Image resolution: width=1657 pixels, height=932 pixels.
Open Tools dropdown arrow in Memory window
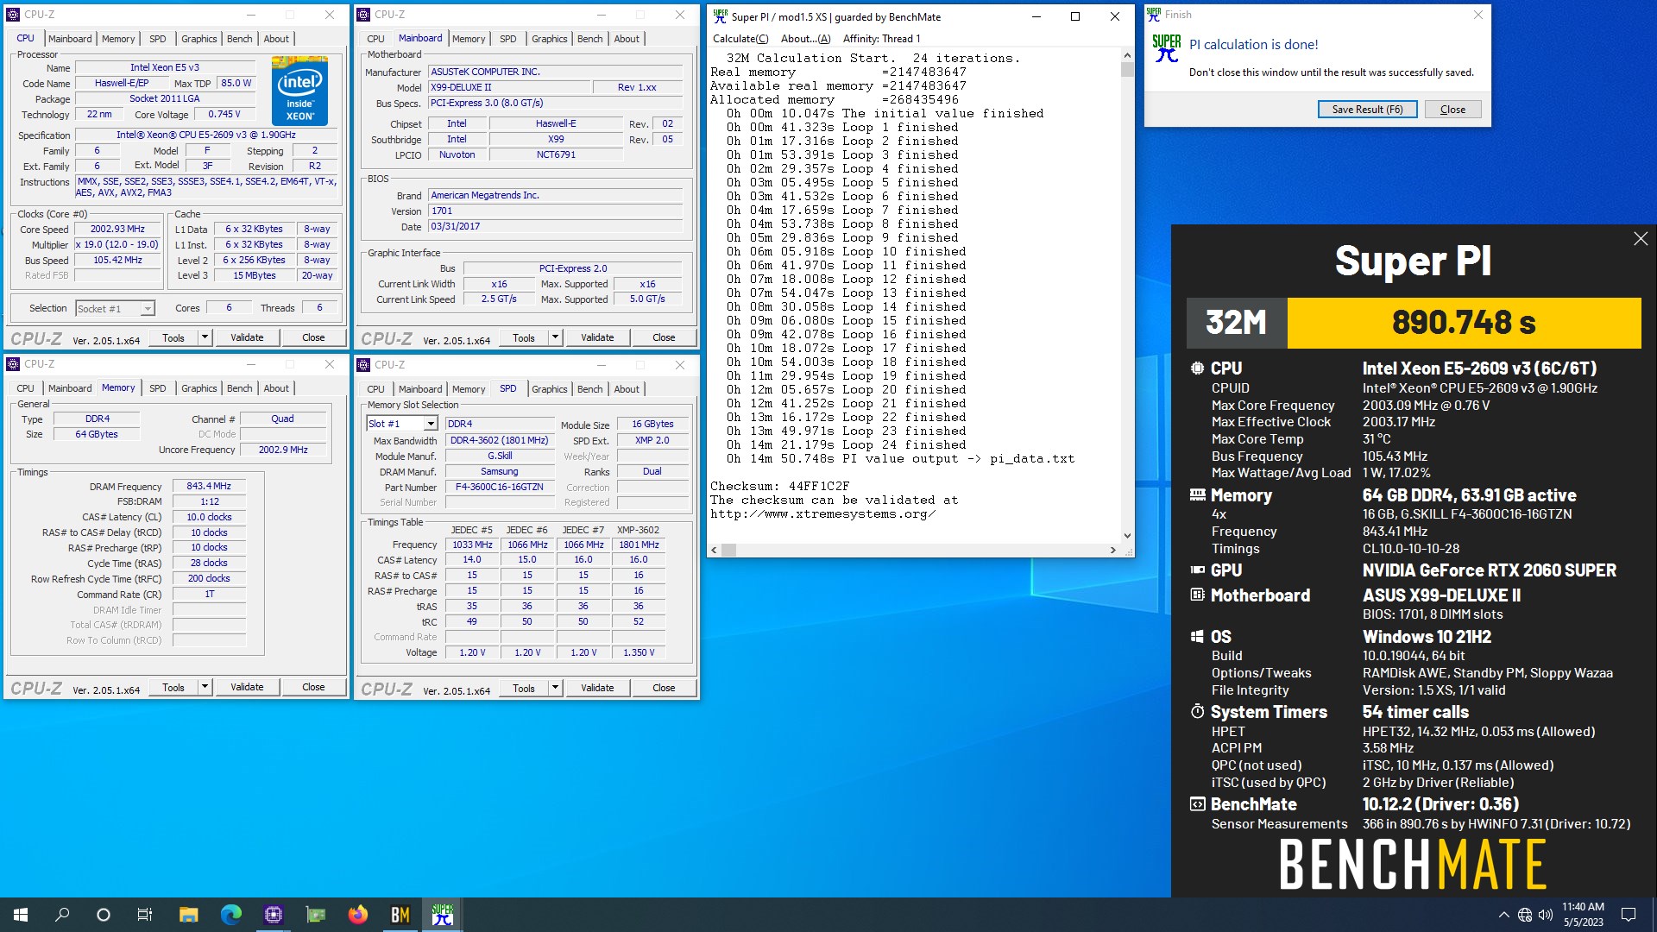click(205, 687)
